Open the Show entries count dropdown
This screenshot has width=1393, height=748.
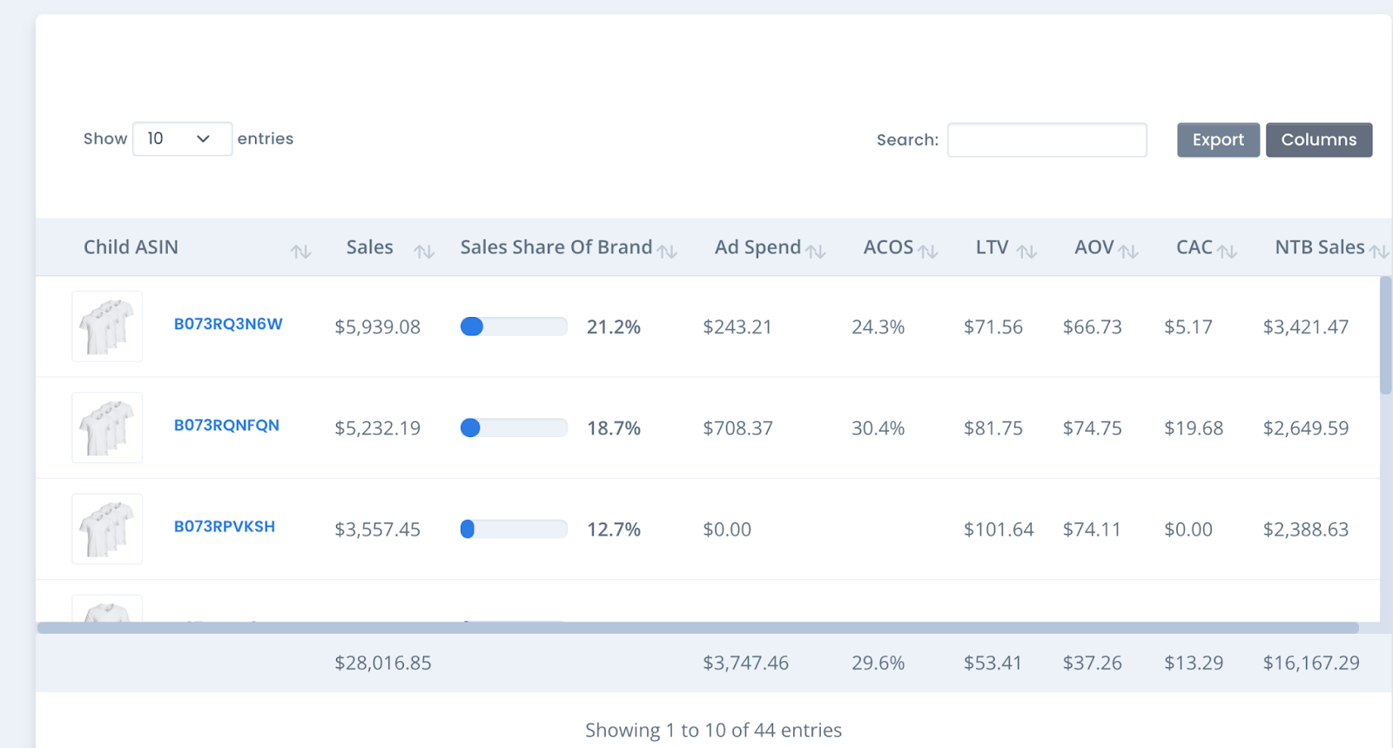click(182, 139)
